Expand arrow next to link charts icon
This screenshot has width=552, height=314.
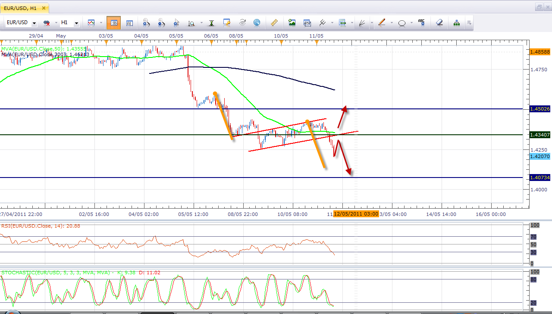coord(56,23)
